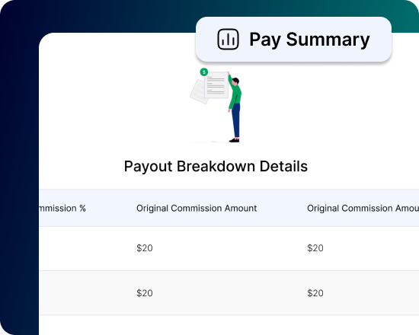Click the cut-off Original Commission Amount header at edge
This screenshot has width=419, height=335.
pos(363,208)
